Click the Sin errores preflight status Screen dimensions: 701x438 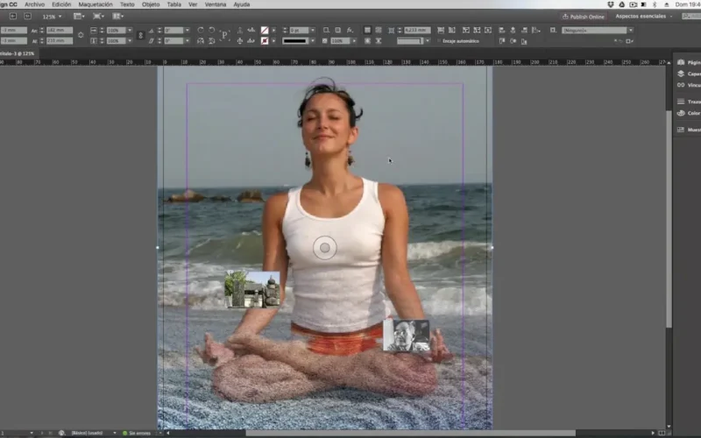(x=137, y=433)
